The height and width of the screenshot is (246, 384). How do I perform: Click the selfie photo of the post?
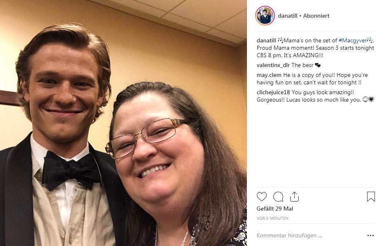pyautogui.click(x=123, y=123)
